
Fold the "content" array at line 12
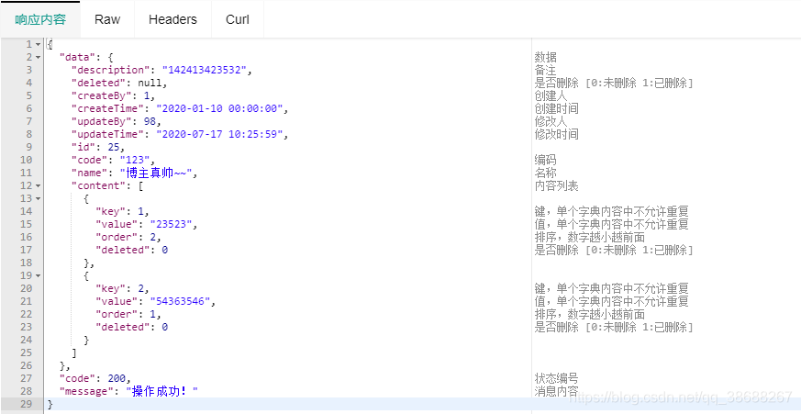(x=38, y=185)
